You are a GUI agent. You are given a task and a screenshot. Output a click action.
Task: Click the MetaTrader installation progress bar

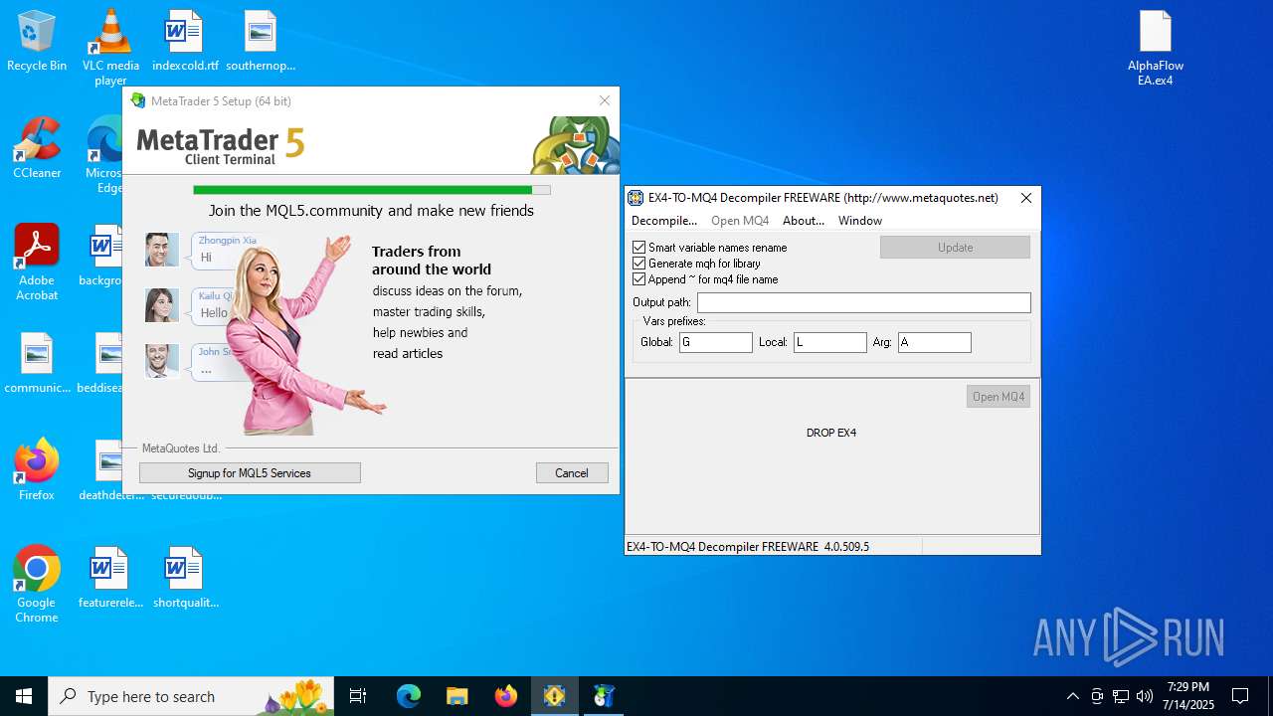click(x=371, y=189)
